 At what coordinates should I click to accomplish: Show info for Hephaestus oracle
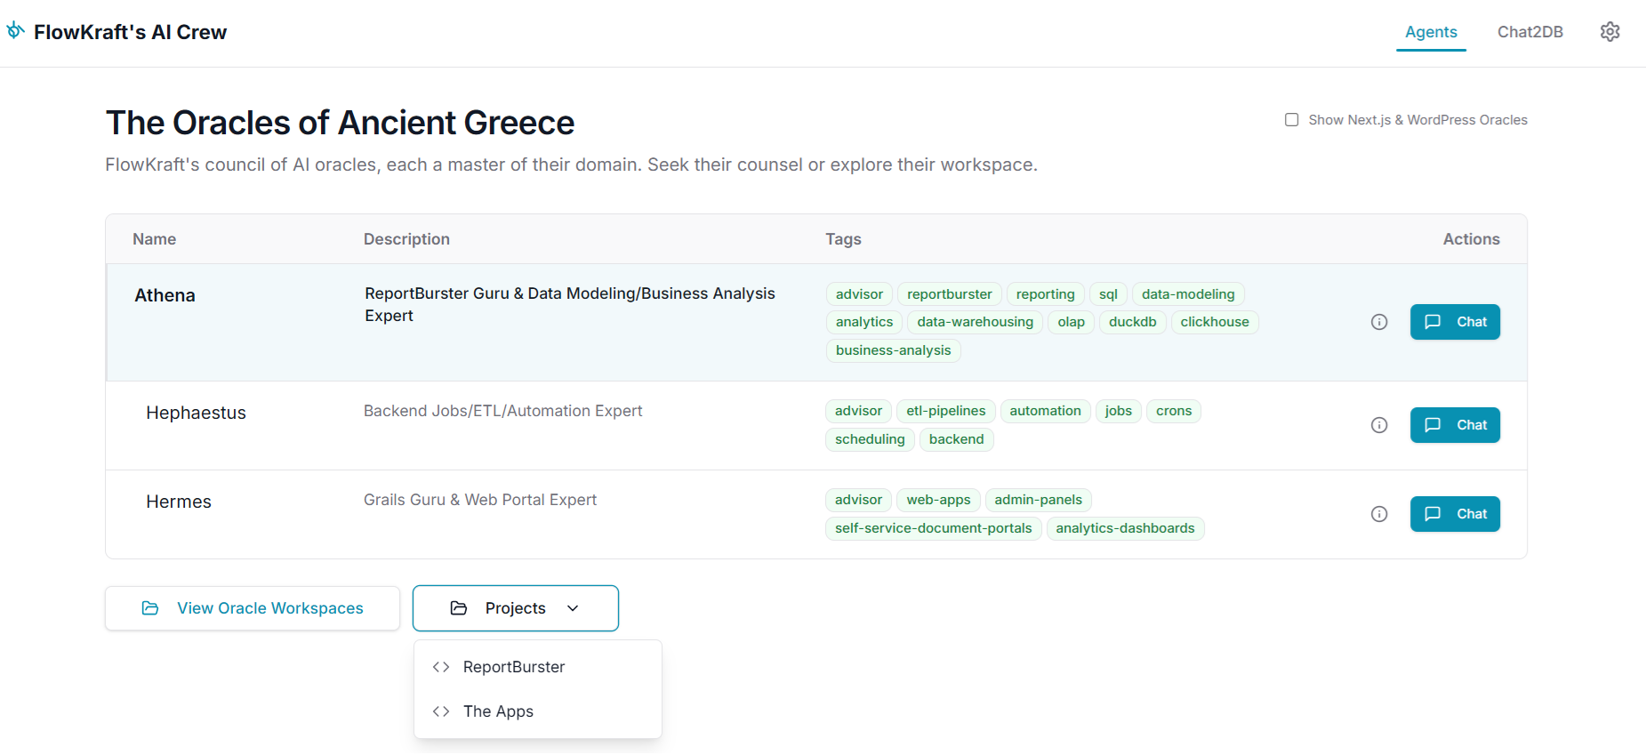point(1379,425)
